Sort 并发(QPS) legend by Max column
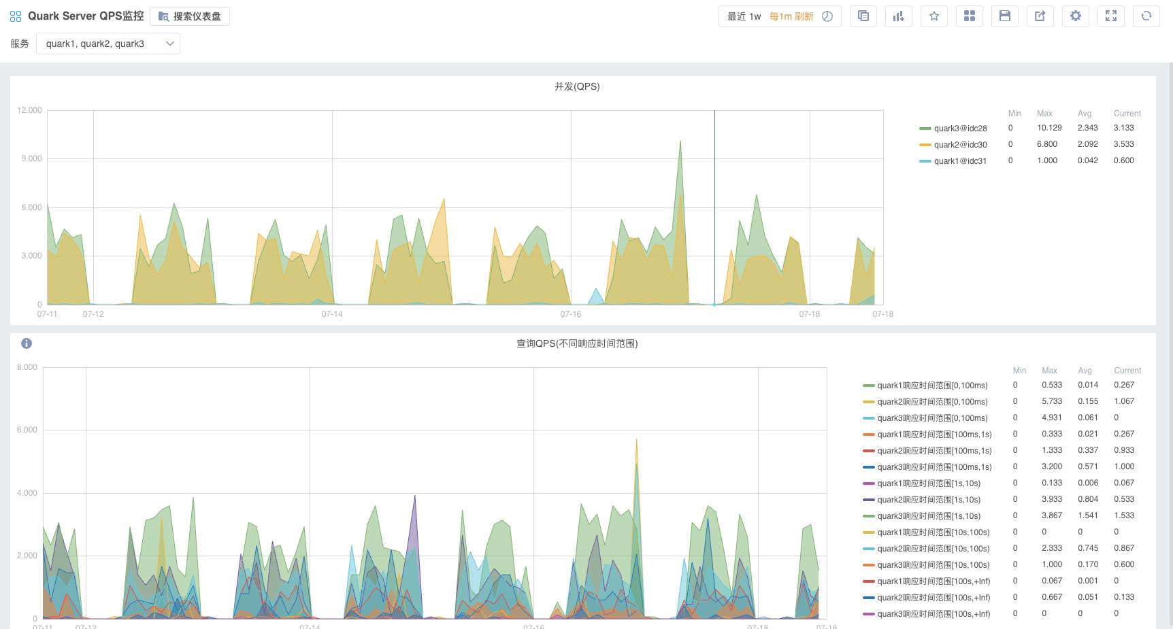The height and width of the screenshot is (629, 1173). 1044,114
